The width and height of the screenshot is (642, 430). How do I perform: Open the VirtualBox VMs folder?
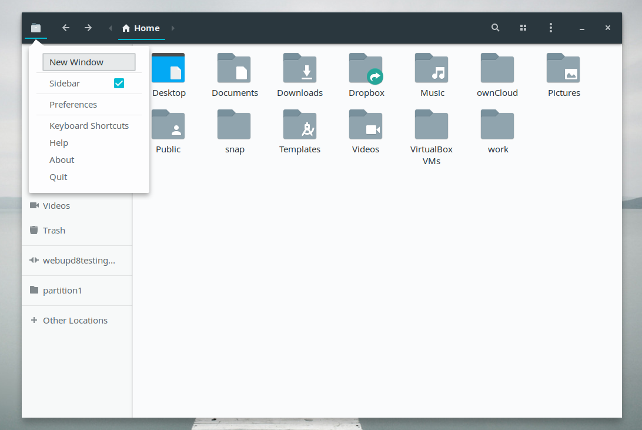(x=432, y=125)
